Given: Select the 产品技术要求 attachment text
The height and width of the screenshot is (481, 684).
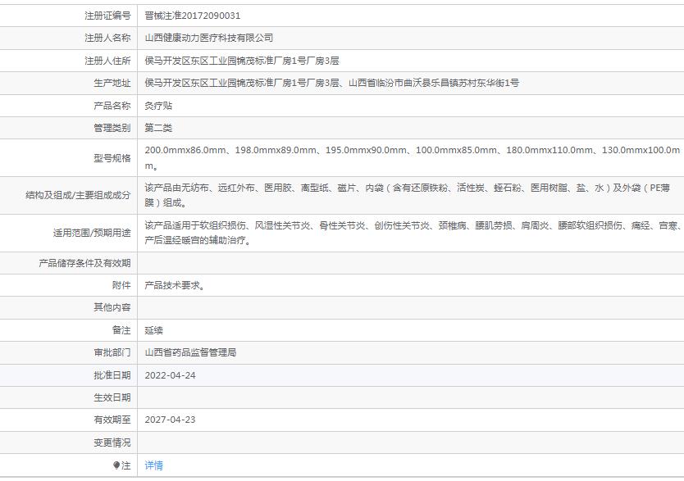Looking at the screenshot, I should [175, 285].
